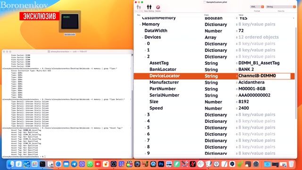Click the value Acidanthera
Screen dimensions: 302x170
[252, 82]
